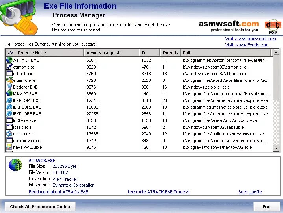Click the Save Logfile link
The width and height of the screenshot is (283, 213).
click(250, 192)
